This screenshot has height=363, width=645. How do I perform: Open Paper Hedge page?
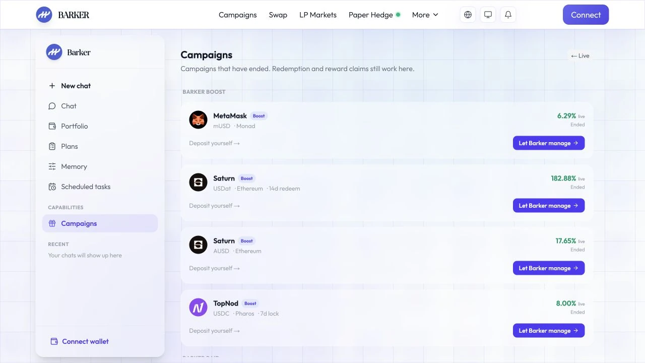click(374, 15)
